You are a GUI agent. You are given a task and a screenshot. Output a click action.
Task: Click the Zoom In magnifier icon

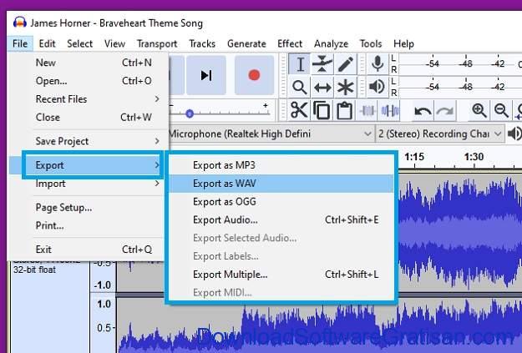[x=479, y=110]
